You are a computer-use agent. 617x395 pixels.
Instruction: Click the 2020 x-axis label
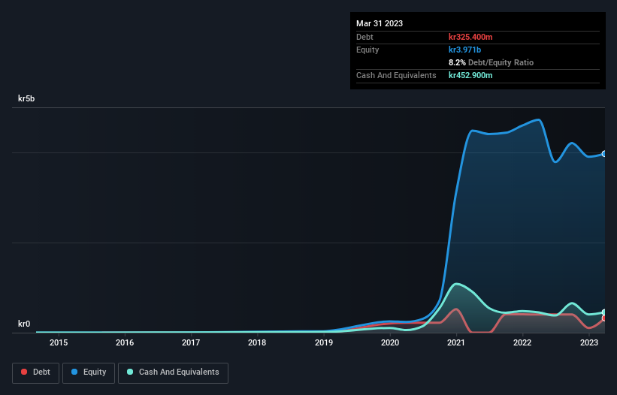point(390,342)
